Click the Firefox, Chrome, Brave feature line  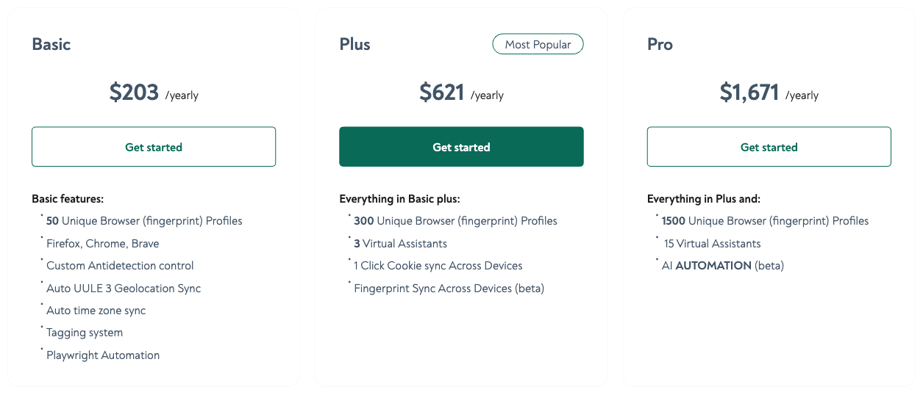[103, 244]
